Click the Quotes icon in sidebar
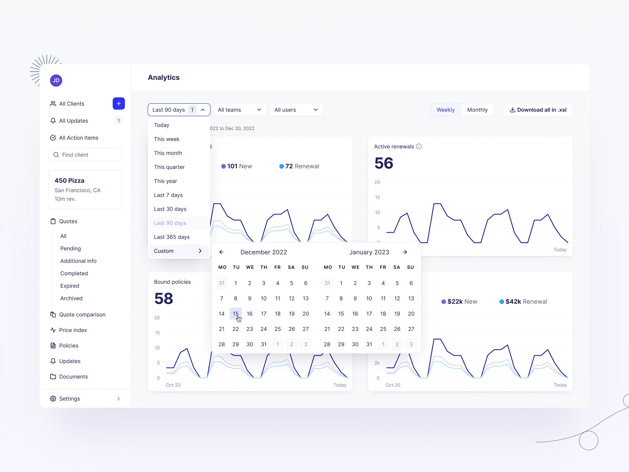This screenshot has height=472, width=629. pos(53,221)
